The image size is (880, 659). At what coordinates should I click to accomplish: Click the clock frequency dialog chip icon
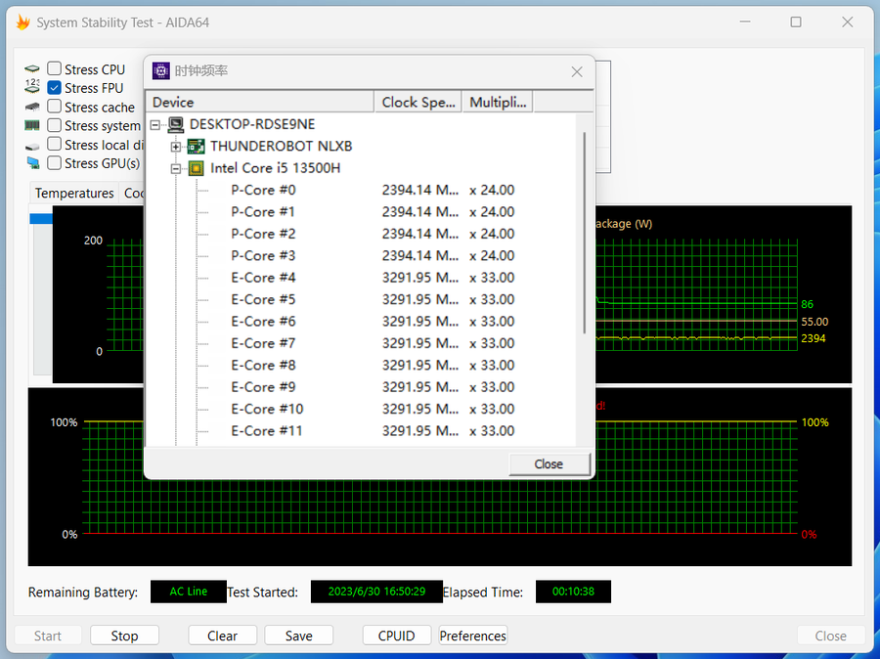tap(161, 70)
